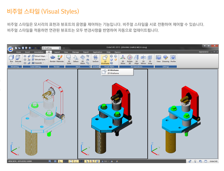Click the Appearance button

[203, 52]
